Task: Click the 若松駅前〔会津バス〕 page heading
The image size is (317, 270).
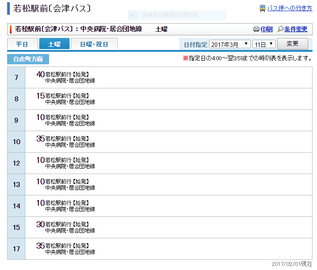Action: [52, 8]
